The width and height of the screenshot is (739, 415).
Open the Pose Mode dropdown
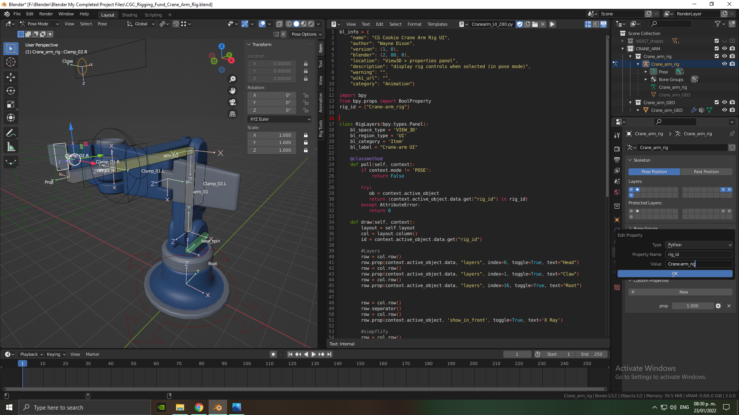click(x=38, y=23)
